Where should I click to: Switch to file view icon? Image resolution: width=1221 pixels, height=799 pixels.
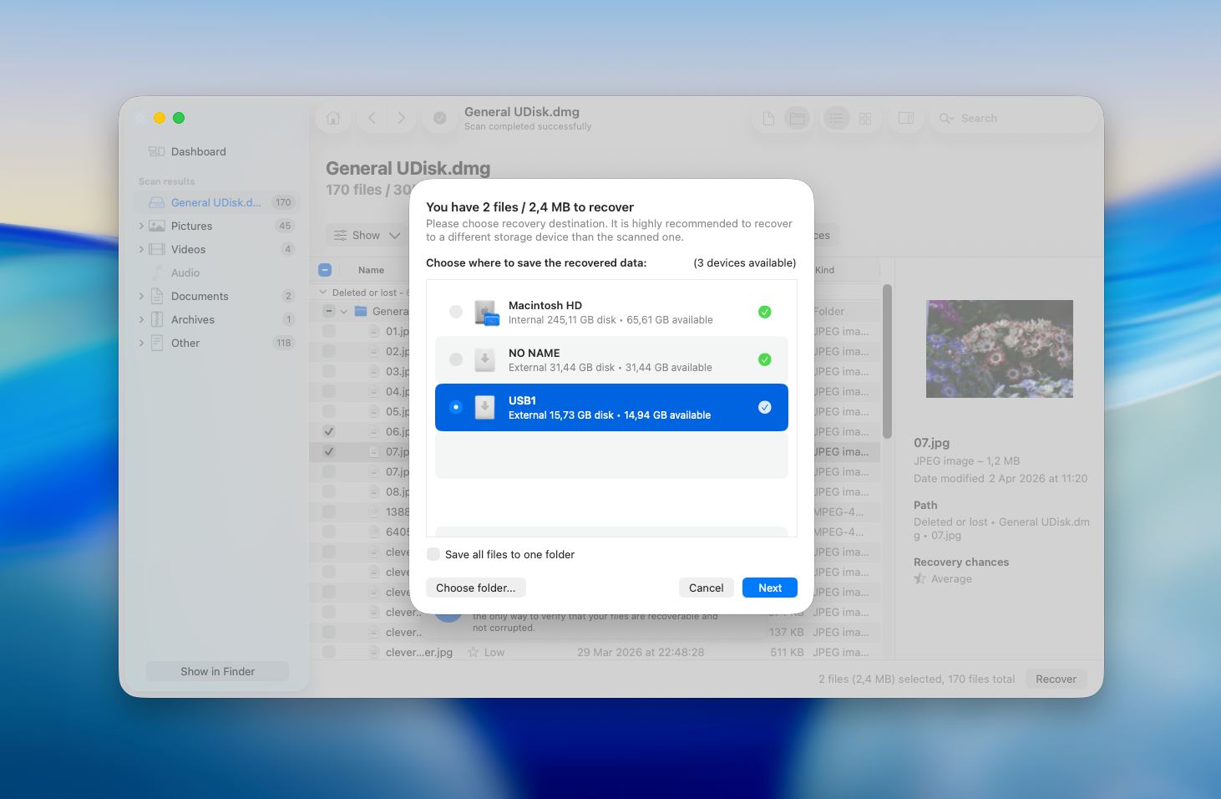[768, 119]
